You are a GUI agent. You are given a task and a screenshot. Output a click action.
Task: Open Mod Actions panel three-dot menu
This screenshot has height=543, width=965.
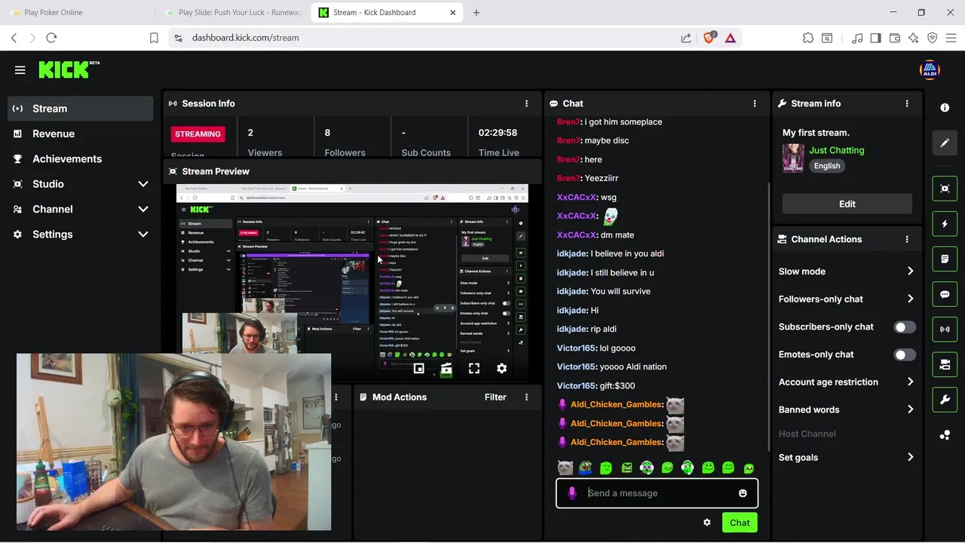tap(526, 397)
